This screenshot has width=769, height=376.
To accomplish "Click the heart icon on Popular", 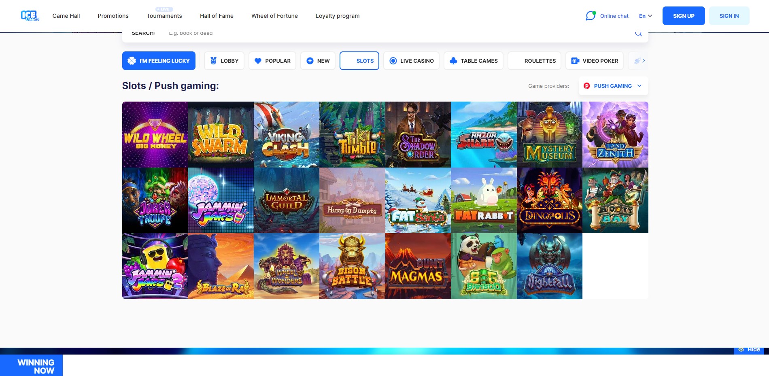I will [x=258, y=61].
